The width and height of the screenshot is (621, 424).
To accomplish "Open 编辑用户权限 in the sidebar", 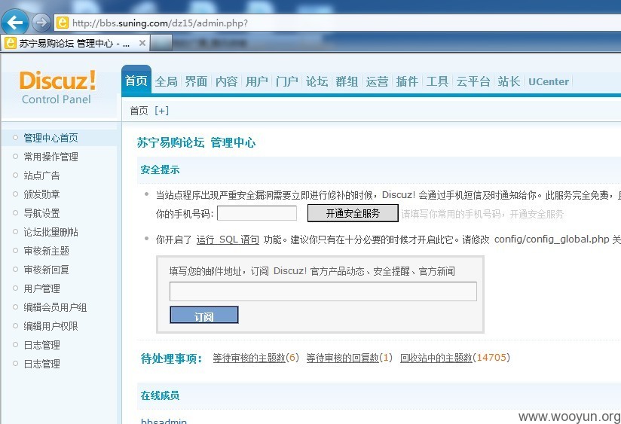I will 50,326.
